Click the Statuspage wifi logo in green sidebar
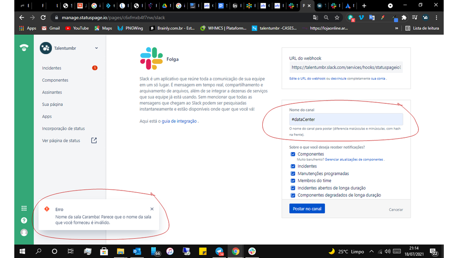This screenshot has height=258, width=458. [24, 47]
